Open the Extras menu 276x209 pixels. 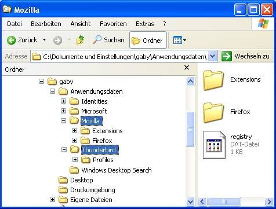(145, 24)
